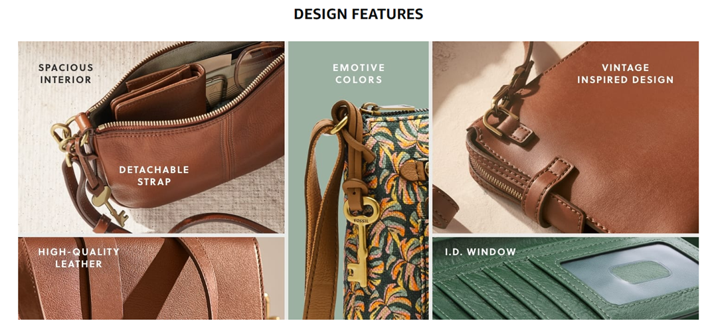Click the folded wallet inside the bag

point(159,92)
